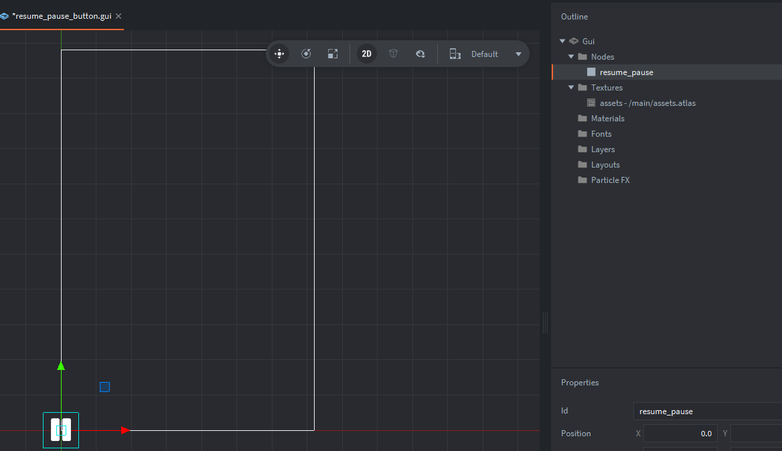782x451 pixels.
Task: Close the resume_pause_button.gui tab
Action: [119, 15]
